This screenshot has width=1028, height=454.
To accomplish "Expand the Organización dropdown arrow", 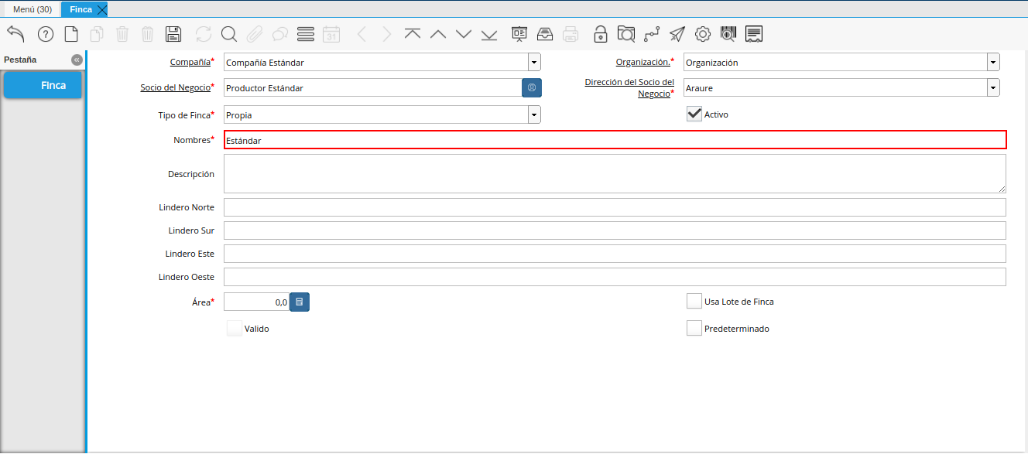I will coord(993,63).
